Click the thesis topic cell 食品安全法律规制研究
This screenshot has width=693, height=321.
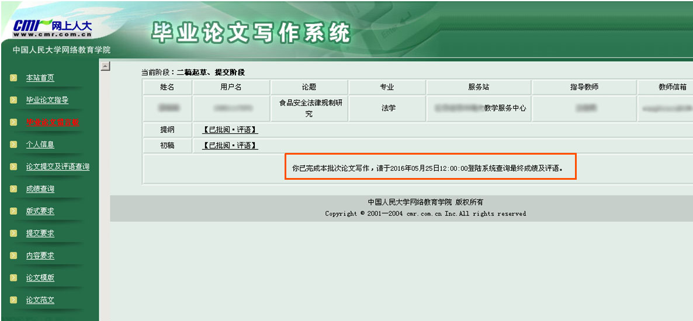tap(309, 108)
